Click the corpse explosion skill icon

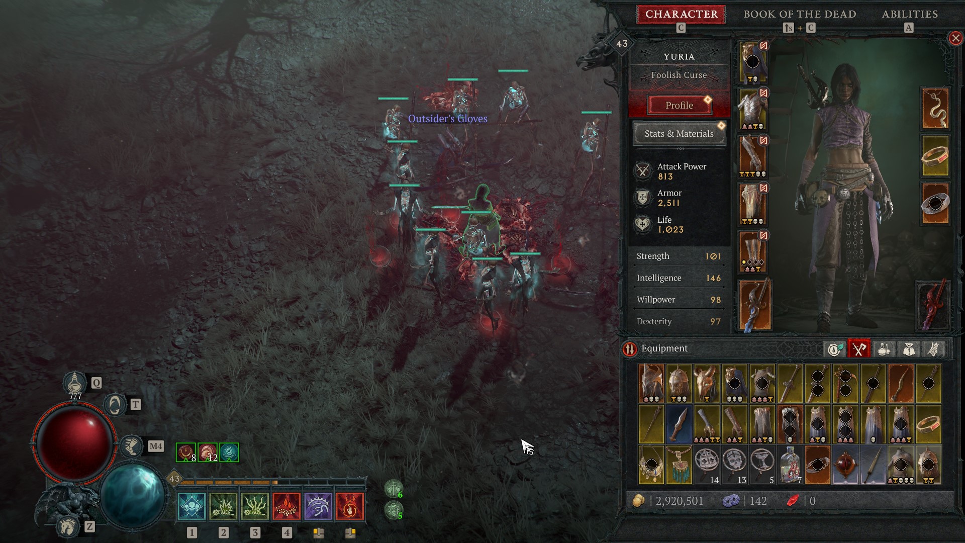224,506
